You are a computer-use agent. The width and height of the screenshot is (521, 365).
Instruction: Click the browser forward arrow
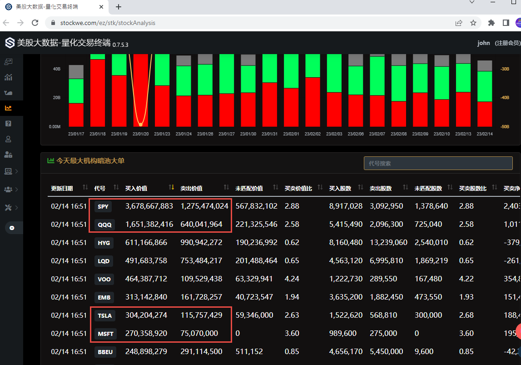pos(20,23)
